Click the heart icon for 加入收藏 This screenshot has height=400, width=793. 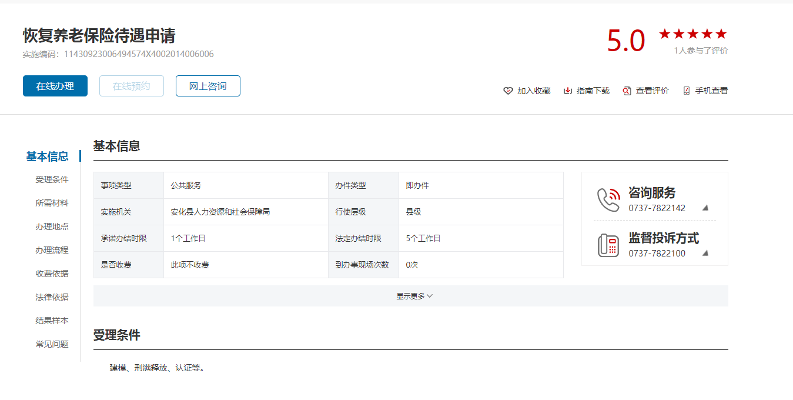pyautogui.click(x=508, y=91)
